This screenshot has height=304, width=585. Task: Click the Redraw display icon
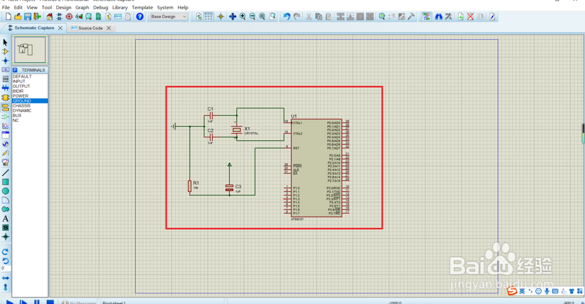198,16
